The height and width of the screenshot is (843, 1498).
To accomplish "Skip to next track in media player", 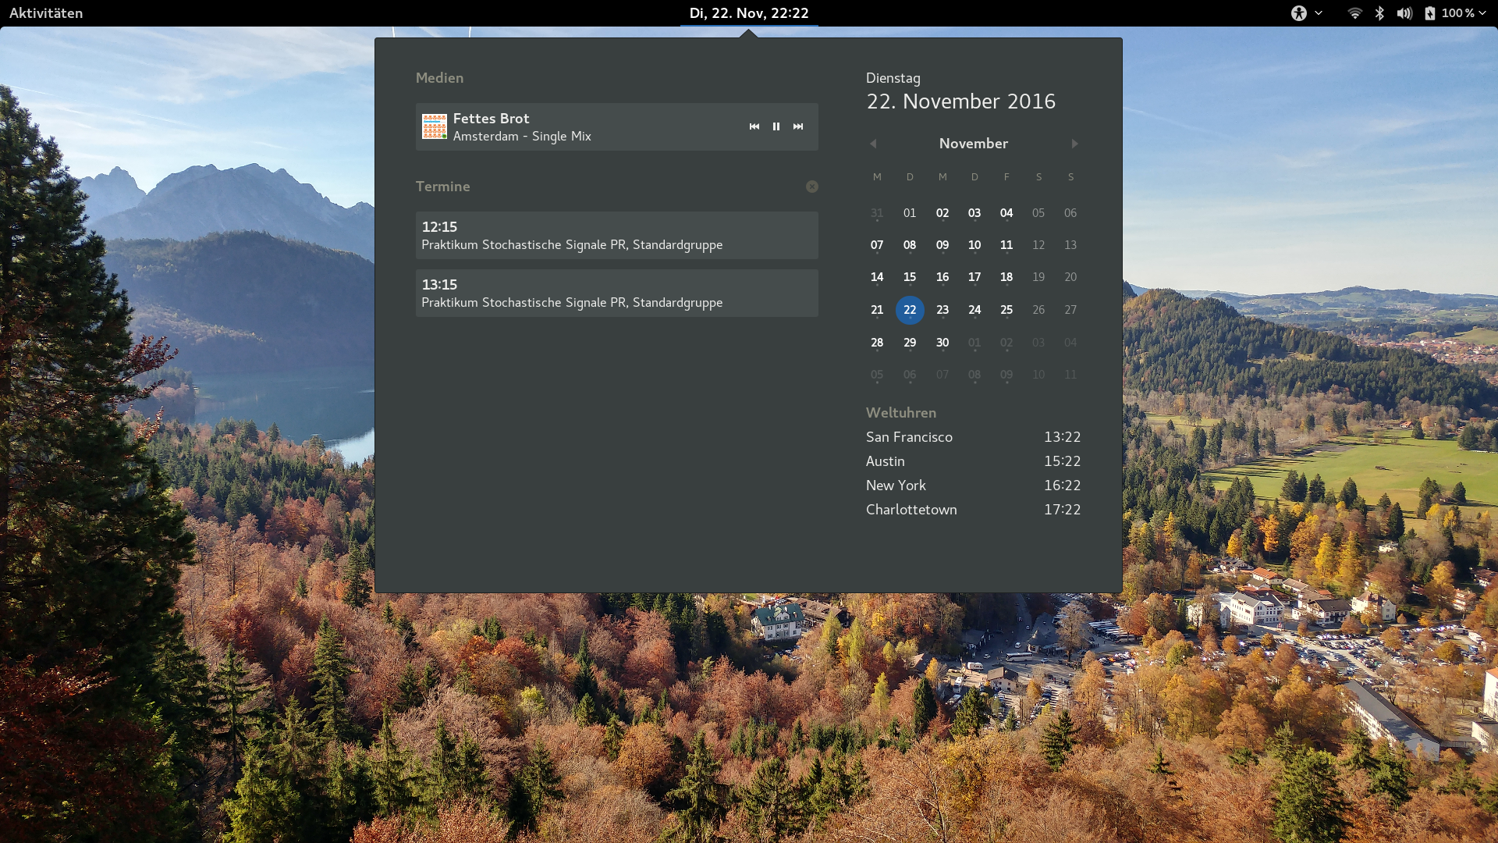I will click(797, 126).
